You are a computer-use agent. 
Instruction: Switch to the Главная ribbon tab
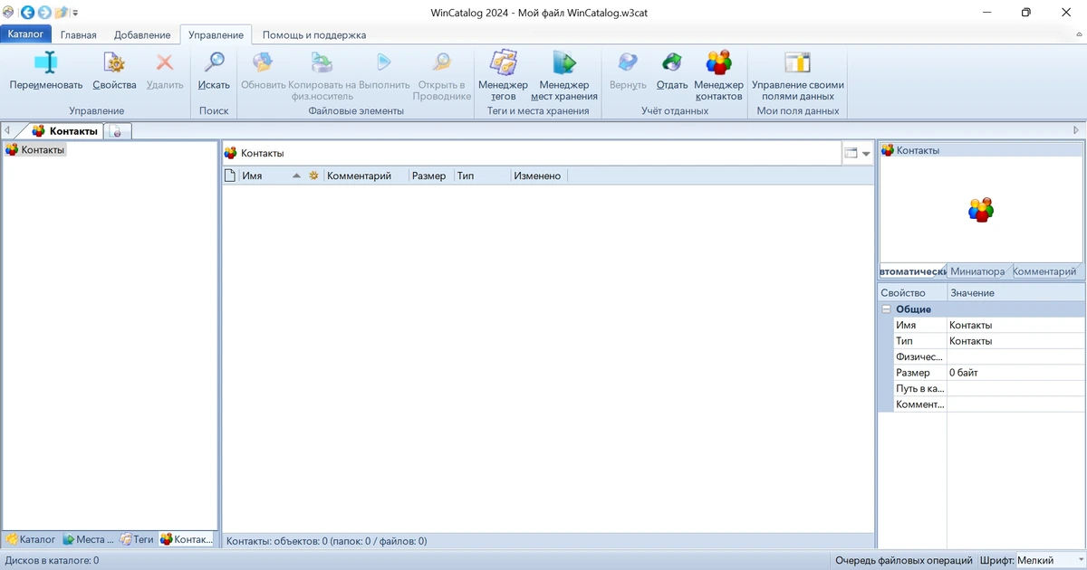point(79,35)
